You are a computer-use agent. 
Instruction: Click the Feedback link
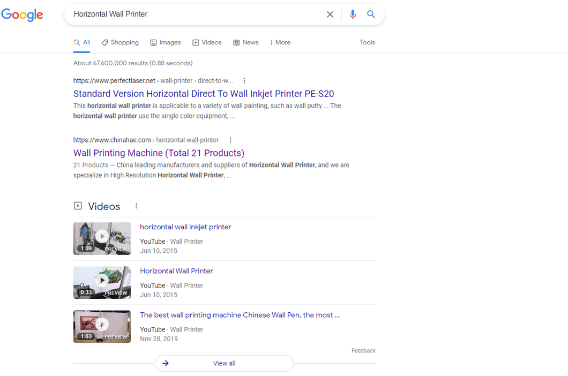(x=363, y=351)
